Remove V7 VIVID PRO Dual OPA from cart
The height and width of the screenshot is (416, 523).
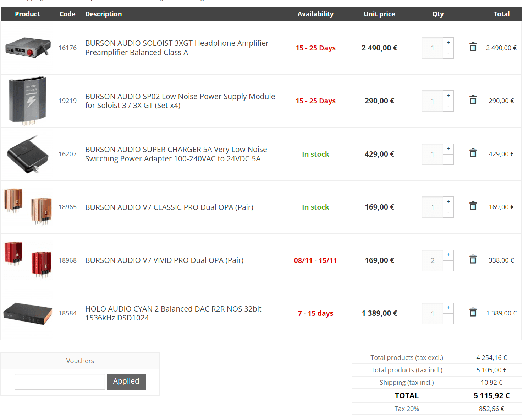473,259
